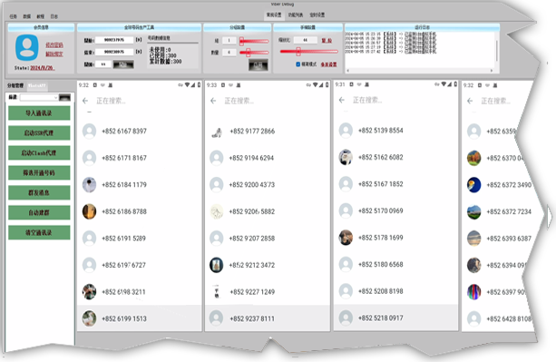
Task: Click the group number red slider
Action: tap(254, 41)
